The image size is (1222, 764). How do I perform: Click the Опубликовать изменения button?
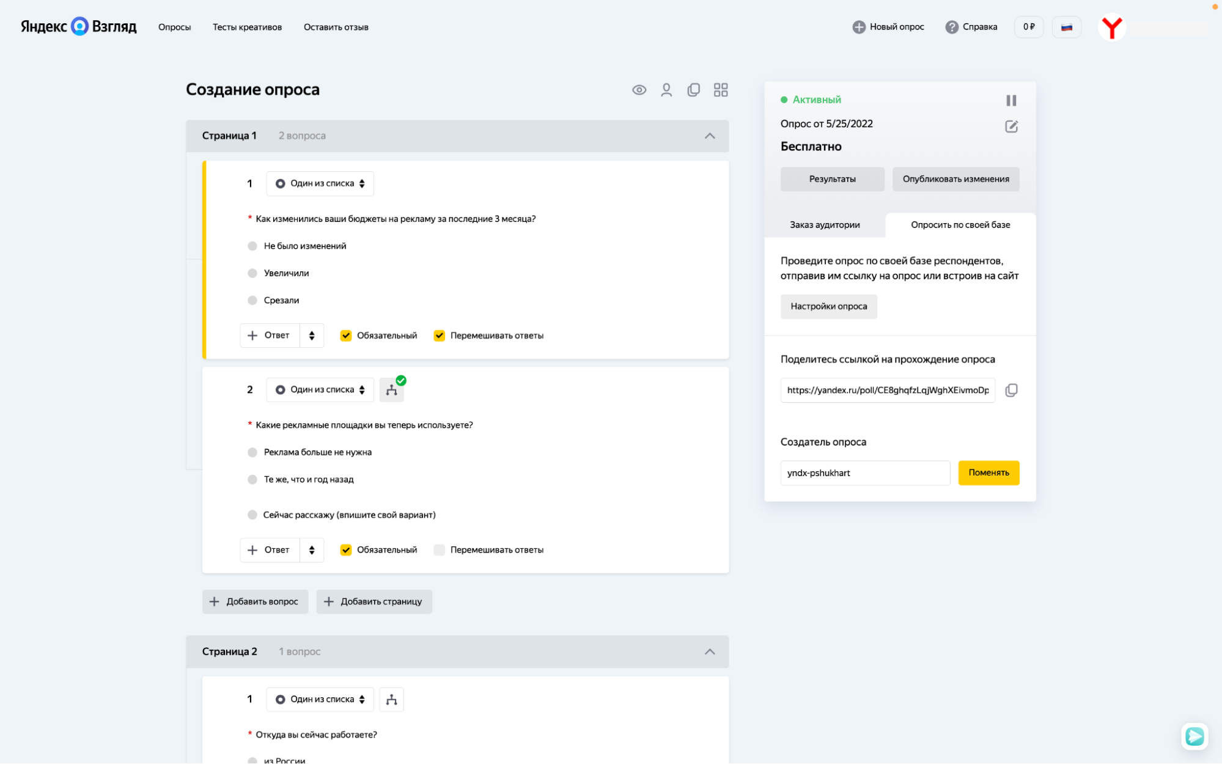[x=955, y=179]
